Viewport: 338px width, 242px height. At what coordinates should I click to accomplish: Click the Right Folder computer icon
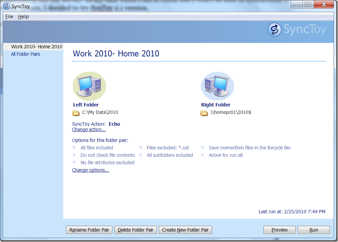click(217, 86)
